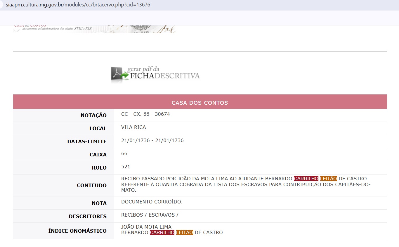The width and height of the screenshot is (399, 247).
Task: Click the 'ÍNDICE ONOMÁSTICO' row label
Action: coord(77,231)
